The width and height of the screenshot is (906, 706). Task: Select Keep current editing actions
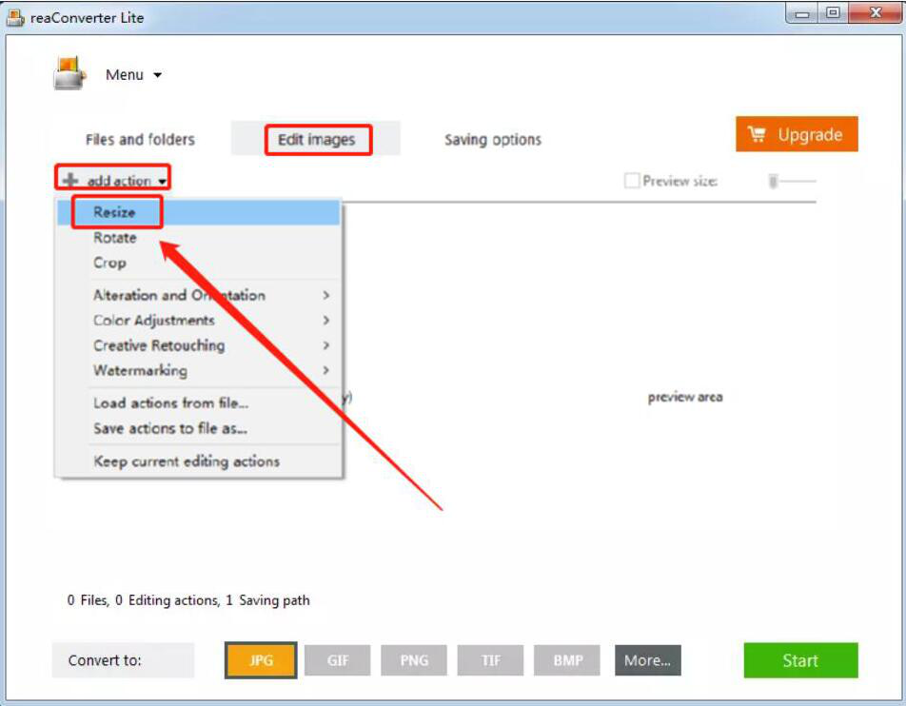(x=199, y=461)
